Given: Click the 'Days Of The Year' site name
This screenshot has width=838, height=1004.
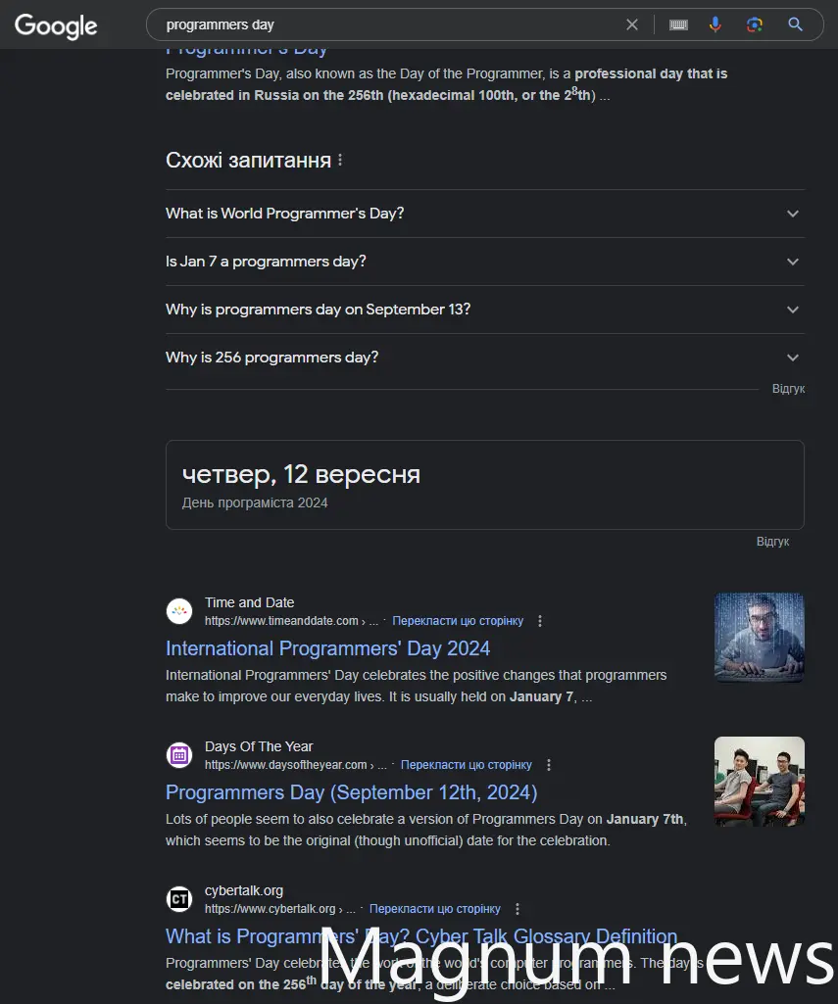Looking at the screenshot, I should pyautogui.click(x=259, y=746).
